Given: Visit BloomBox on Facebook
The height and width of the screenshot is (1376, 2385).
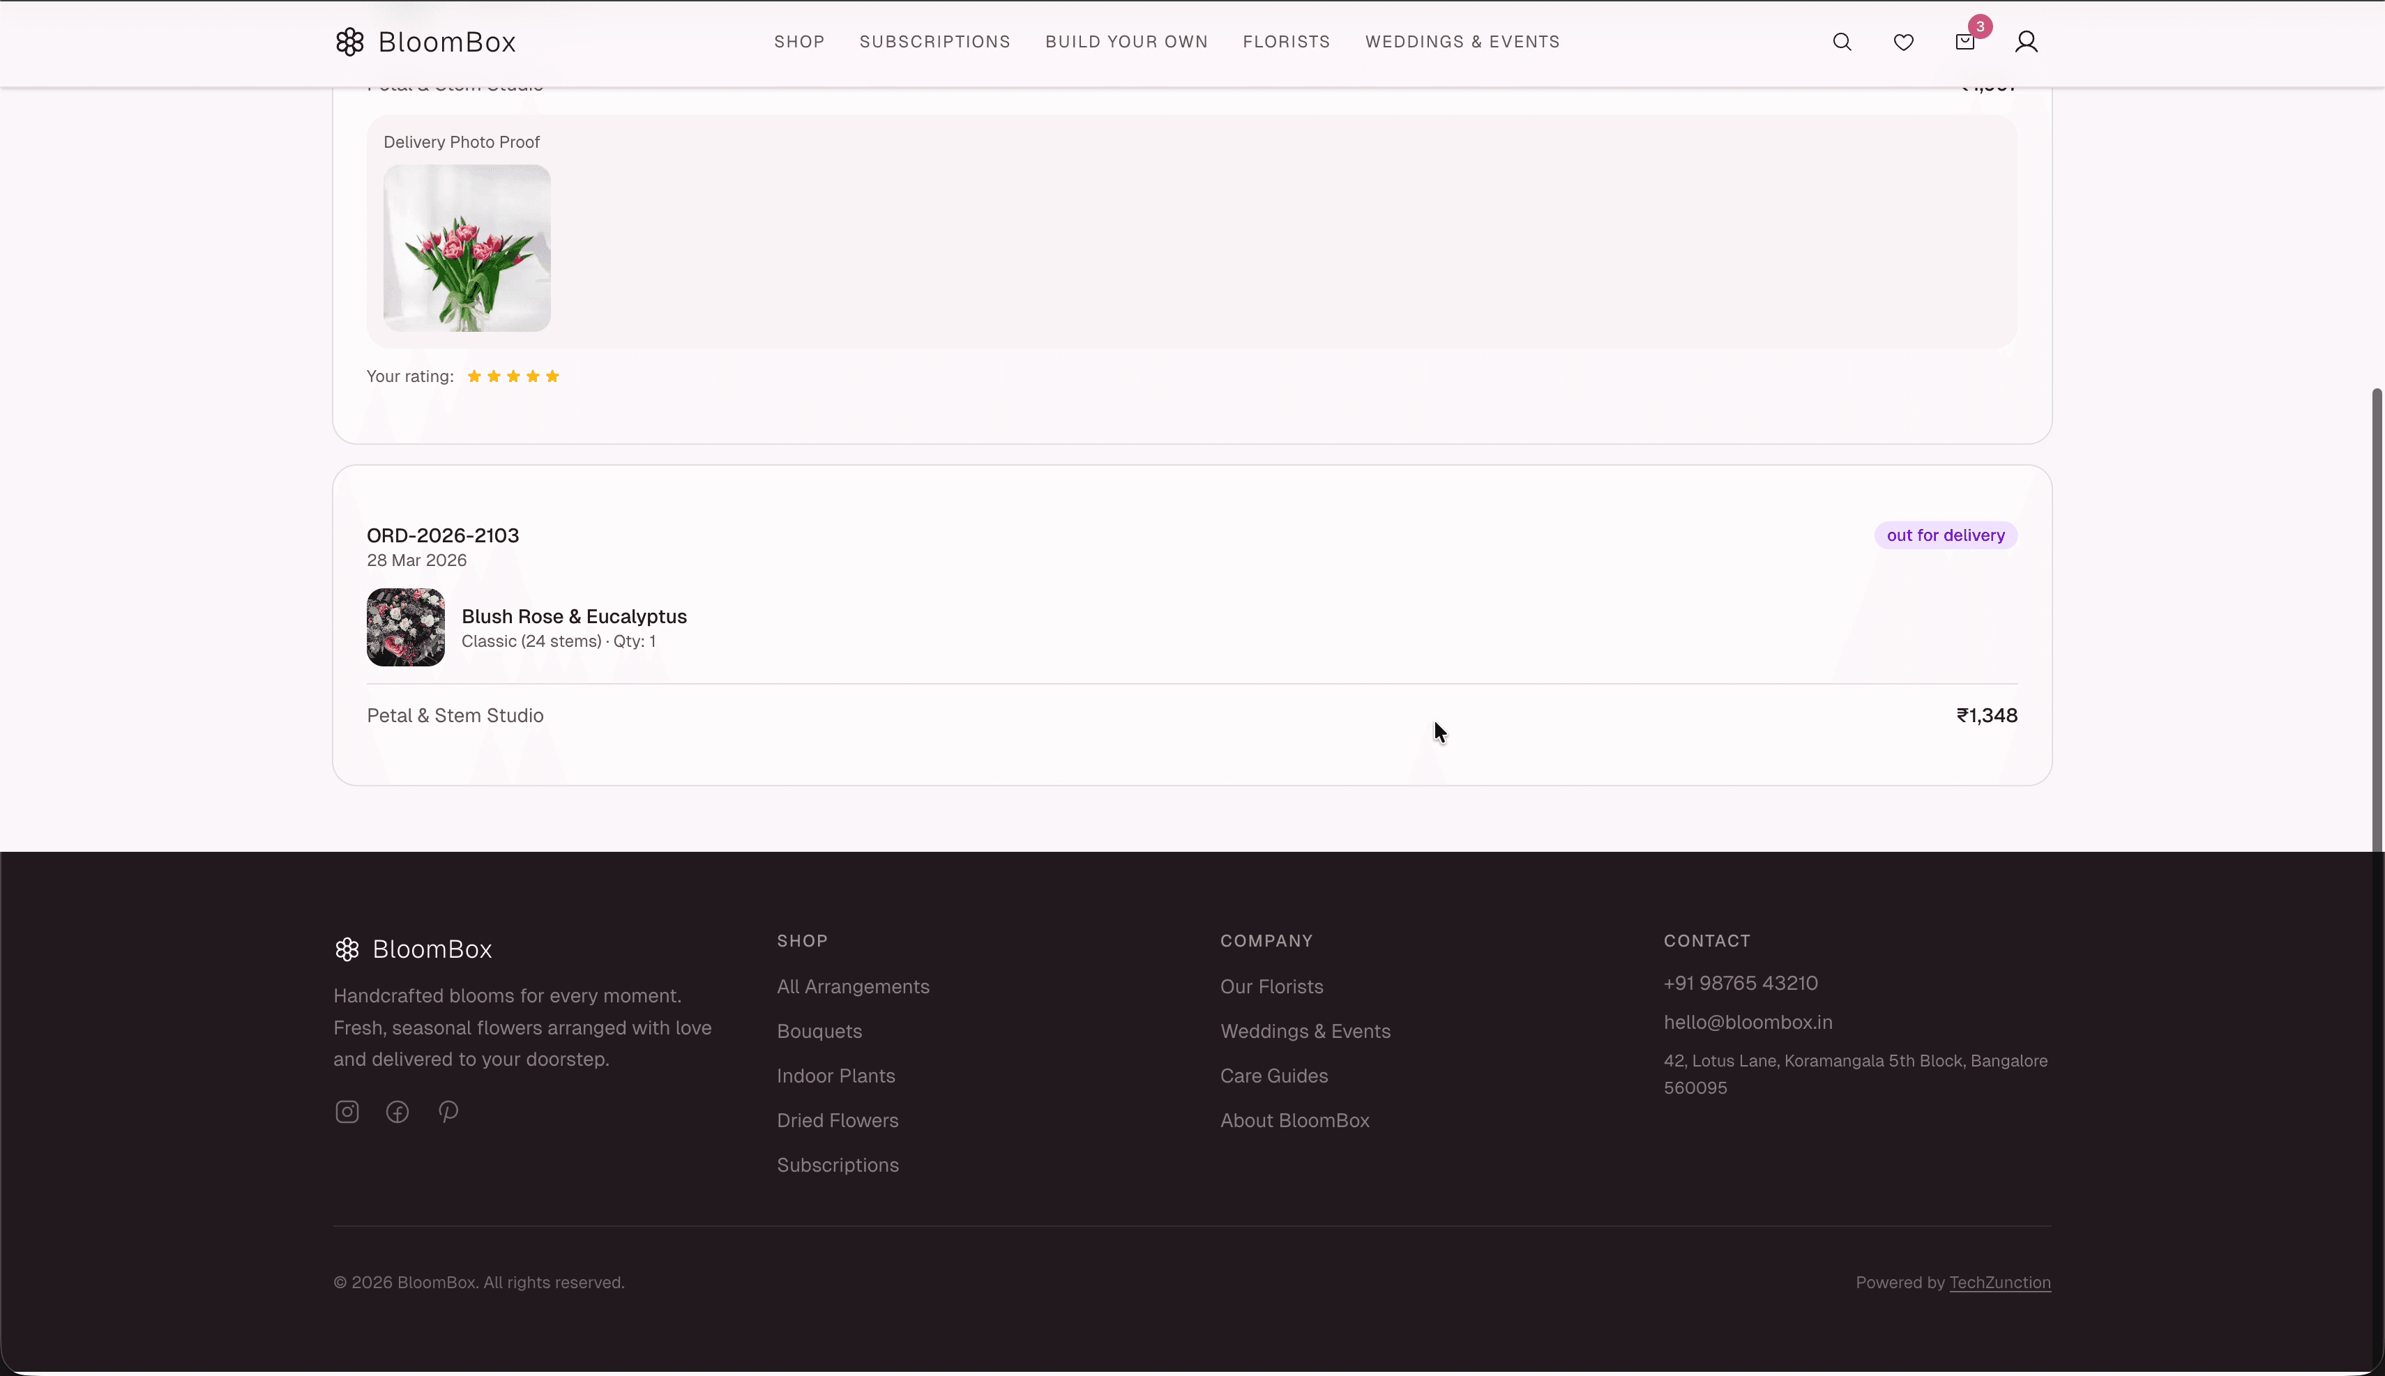Looking at the screenshot, I should [x=397, y=1111].
